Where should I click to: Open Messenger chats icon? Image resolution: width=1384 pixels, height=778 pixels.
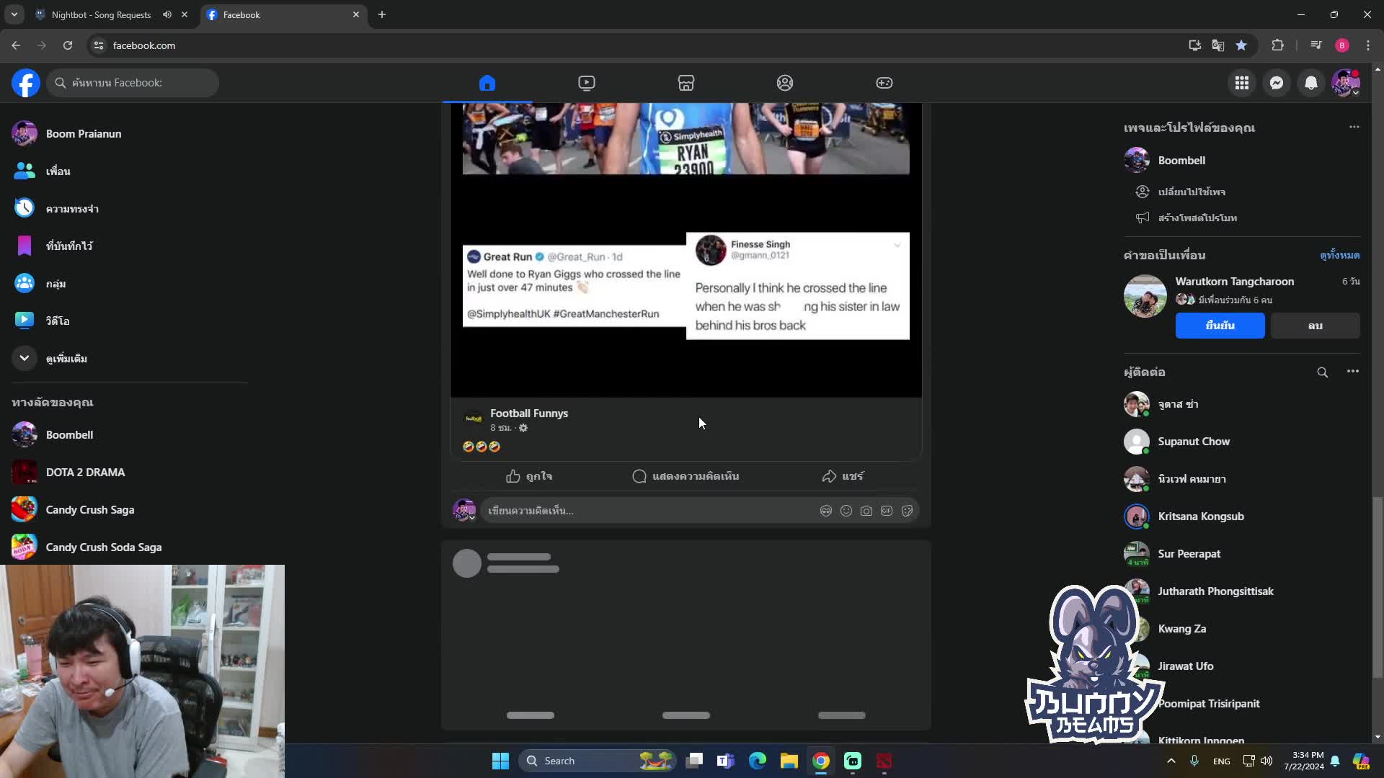1277,83
